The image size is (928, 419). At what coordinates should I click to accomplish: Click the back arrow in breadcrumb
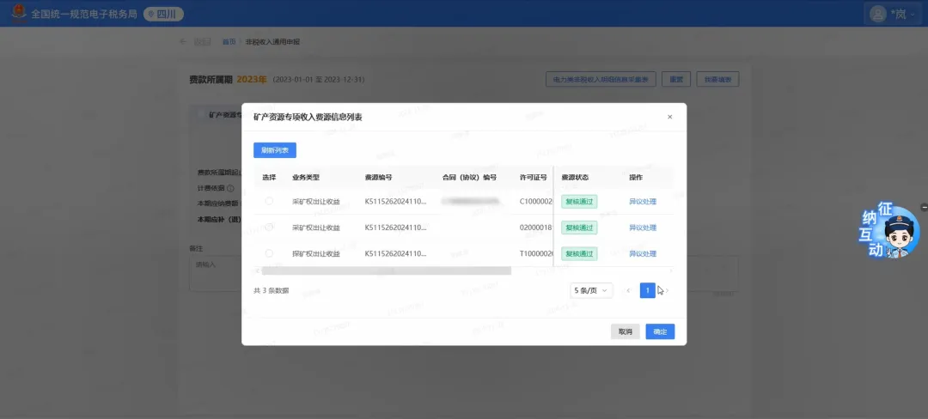pyautogui.click(x=182, y=41)
